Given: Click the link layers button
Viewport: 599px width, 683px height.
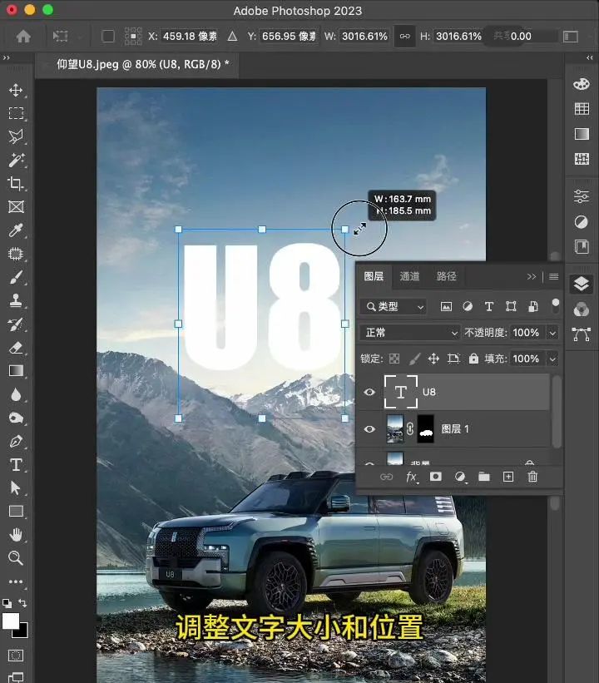Looking at the screenshot, I should pyautogui.click(x=386, y=477).
